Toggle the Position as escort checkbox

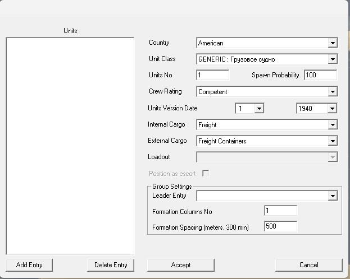pyautogui.click(x=206, y=174)
